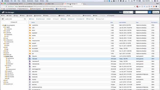Viewport: 160px width, 90px height.
Task: Click the file icon of wordfence-waf.php row
Action: (x=30, y=87)
